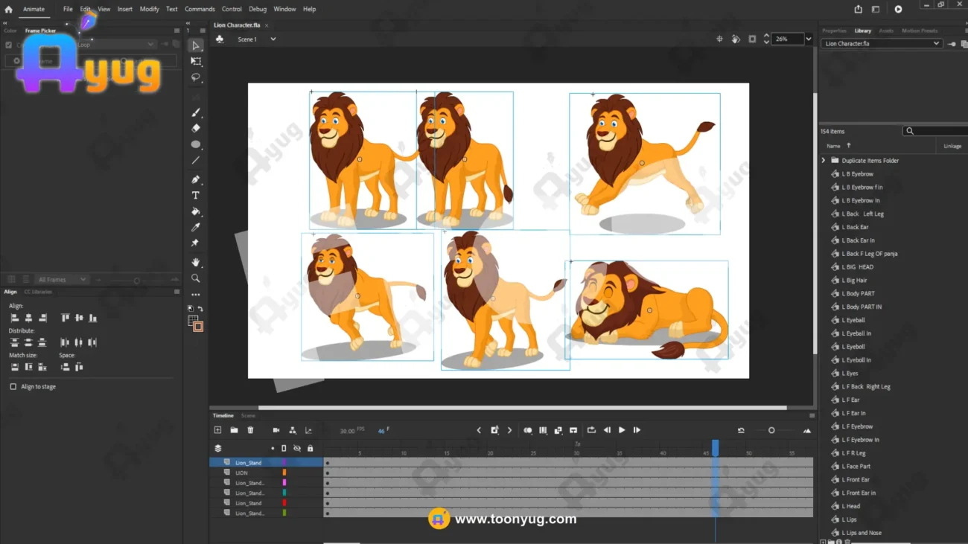Toggle lock all layers padlock icon
Screen dimensions: 968x544
coord(310,449)
